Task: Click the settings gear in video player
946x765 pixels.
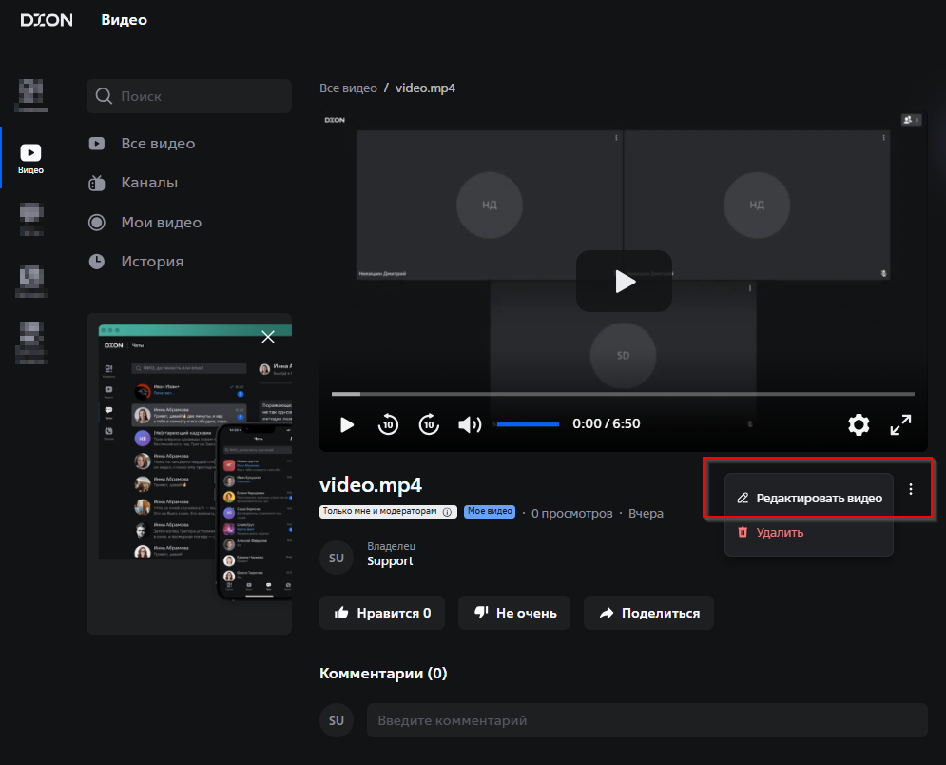Action: click(x=859, y=424)
